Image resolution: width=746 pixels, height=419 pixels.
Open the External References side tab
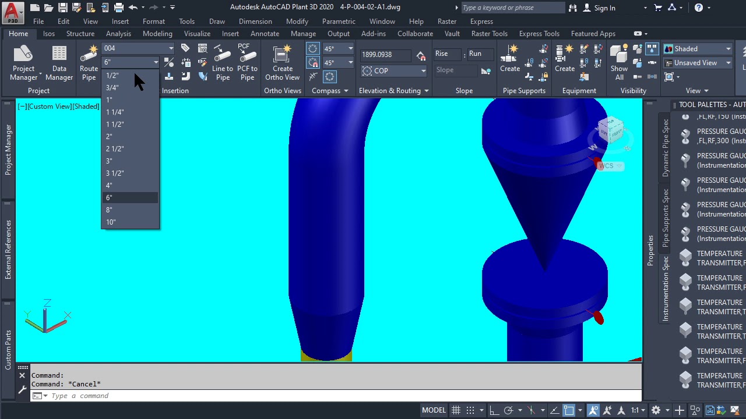(x=8, y=250)
